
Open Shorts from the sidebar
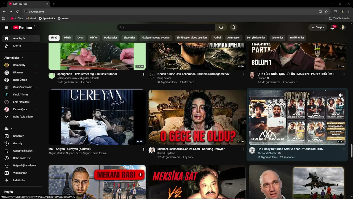click(x=21, y=46)
